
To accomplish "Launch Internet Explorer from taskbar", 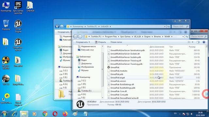I will [x=14, y=114].
